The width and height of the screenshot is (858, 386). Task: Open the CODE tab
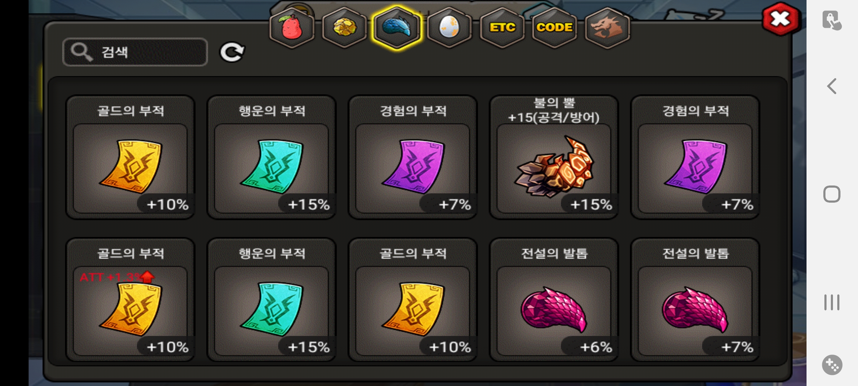[x=554, y=28]
